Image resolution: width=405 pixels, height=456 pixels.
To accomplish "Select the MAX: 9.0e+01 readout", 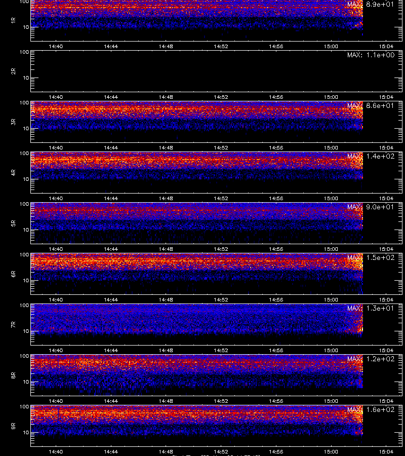I will [371, 207].
